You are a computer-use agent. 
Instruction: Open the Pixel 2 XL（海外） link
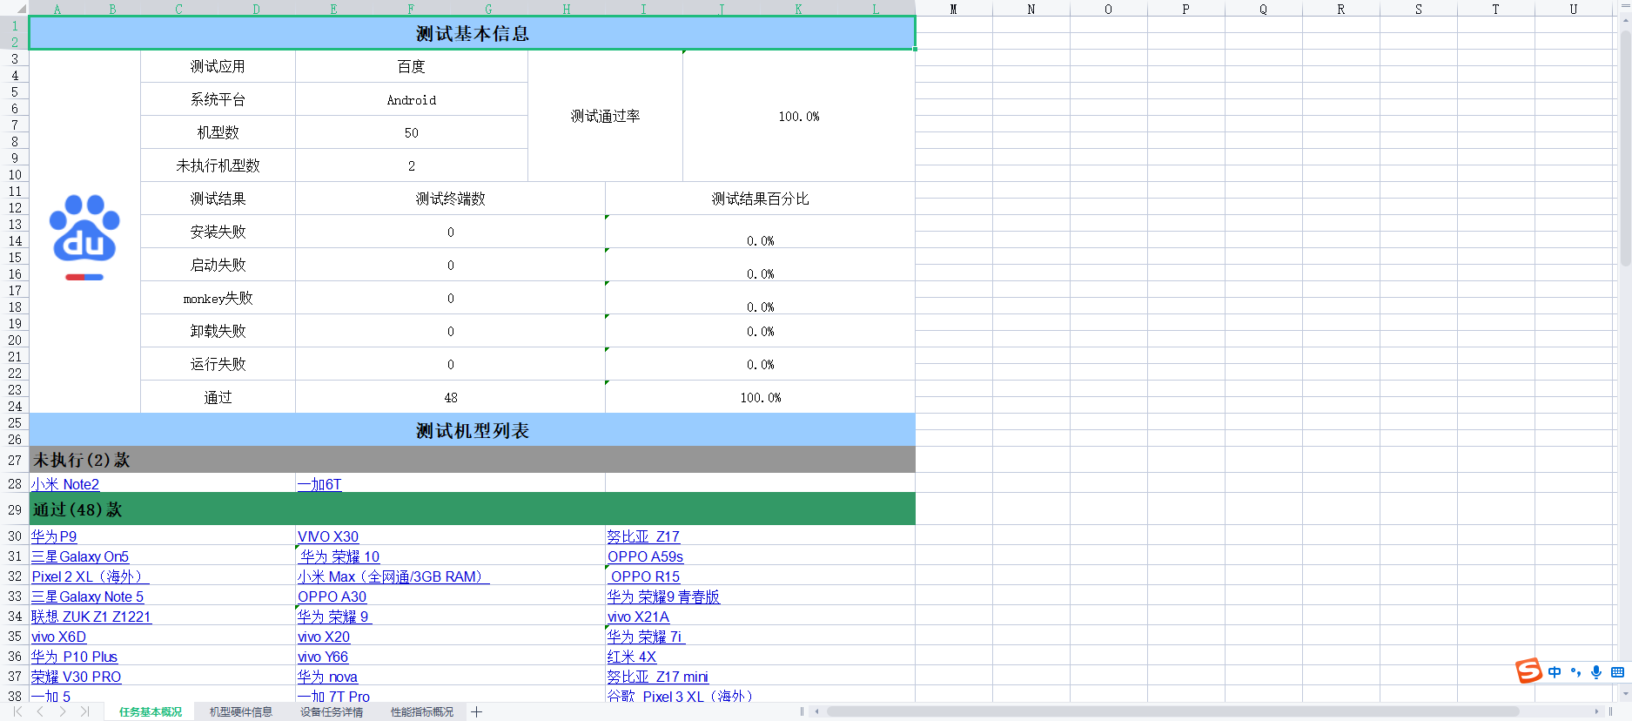click(91, 576)
